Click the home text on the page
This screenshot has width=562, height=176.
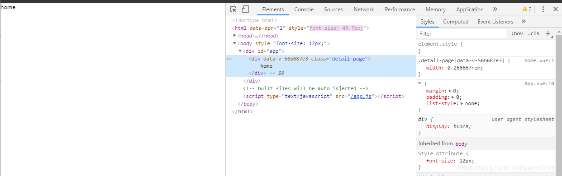pos(8,7)
